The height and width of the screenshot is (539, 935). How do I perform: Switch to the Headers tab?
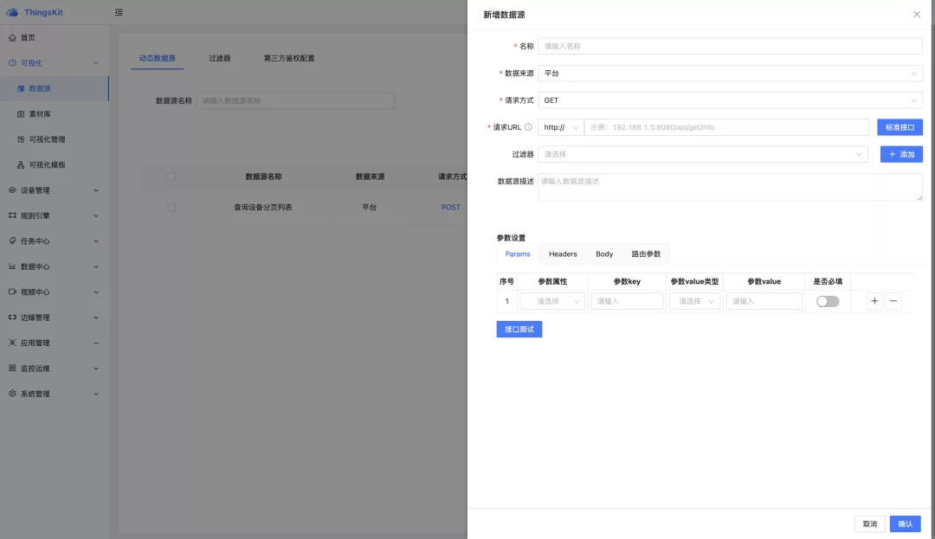click(x=563, y=254)
